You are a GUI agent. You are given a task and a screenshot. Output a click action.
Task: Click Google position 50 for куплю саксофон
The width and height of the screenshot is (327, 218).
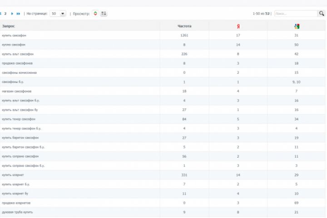pyautogui.click(x=296, y=45)
